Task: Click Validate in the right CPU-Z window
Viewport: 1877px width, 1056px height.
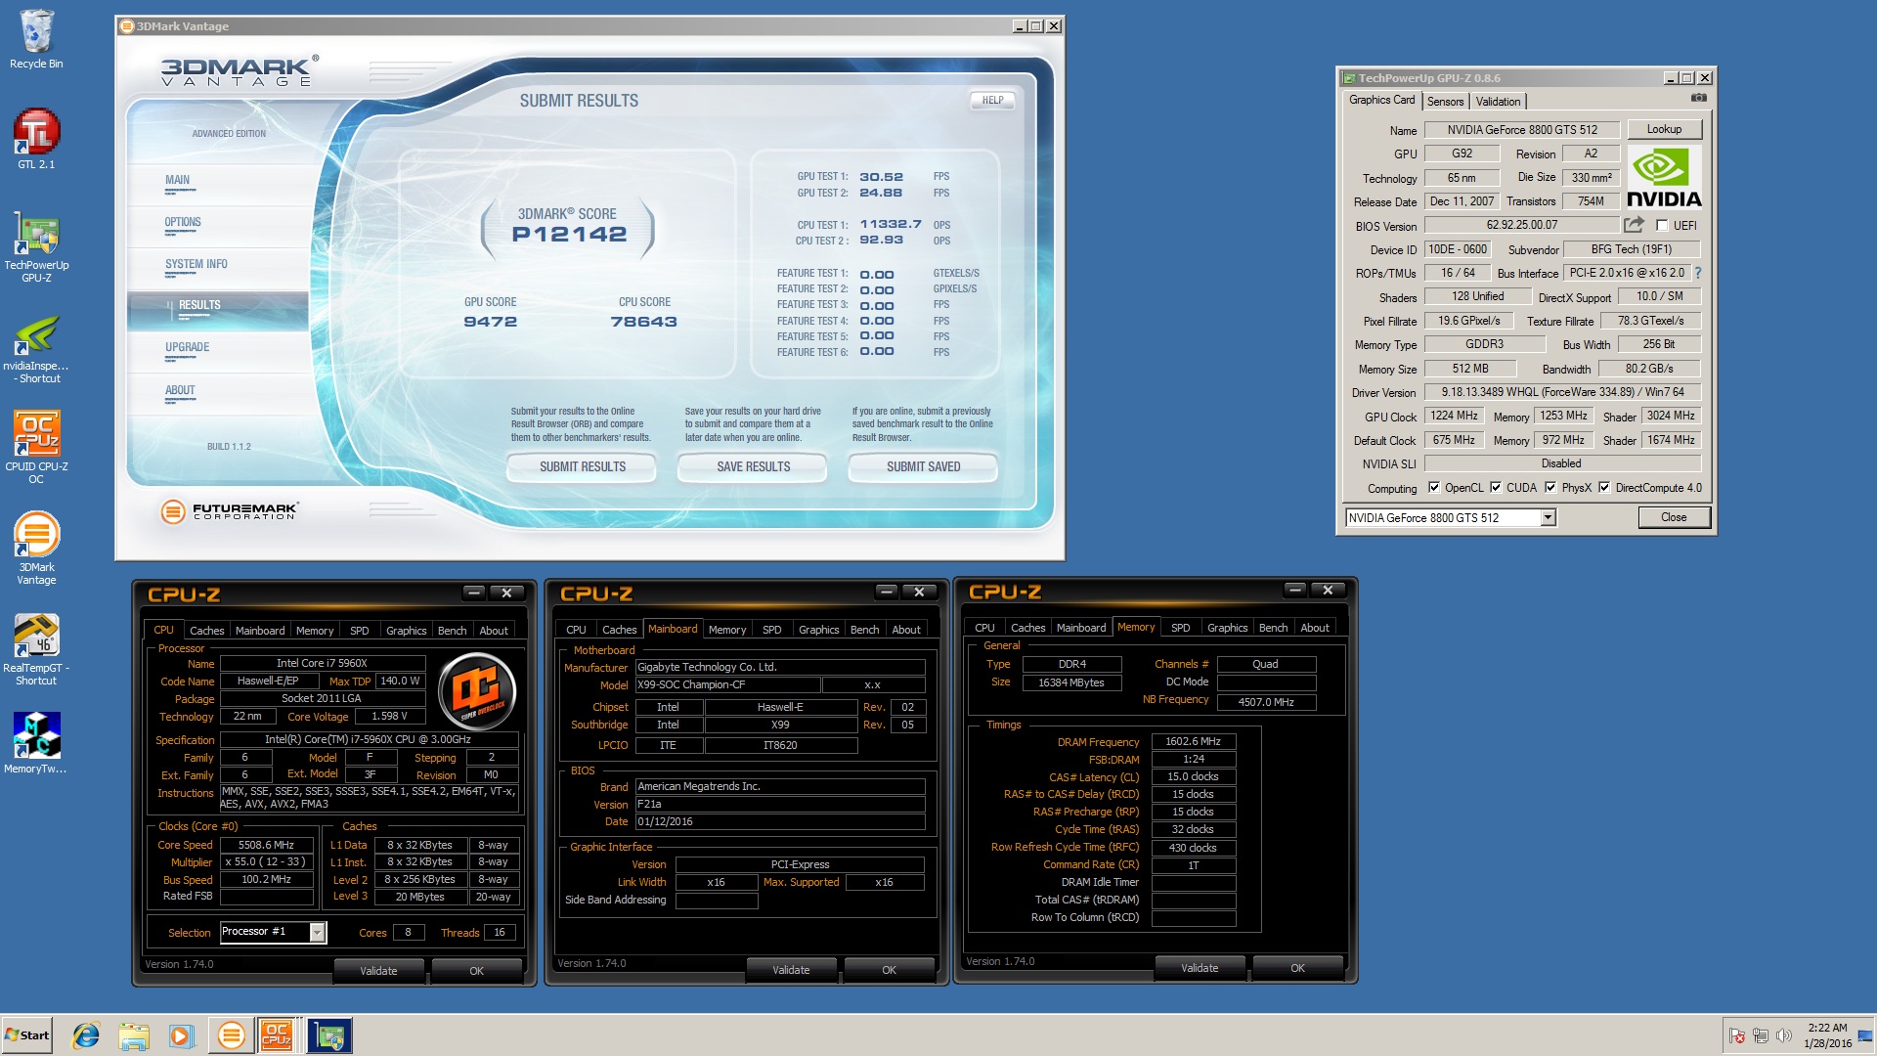Action: tap(1200, 968)
